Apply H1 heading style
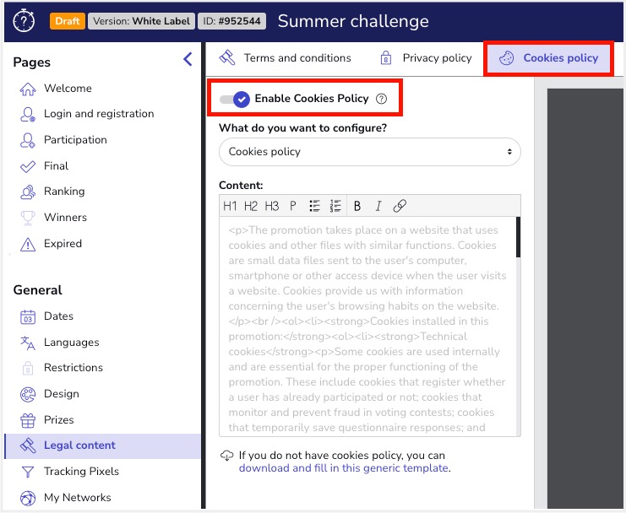 click(230, 206)
